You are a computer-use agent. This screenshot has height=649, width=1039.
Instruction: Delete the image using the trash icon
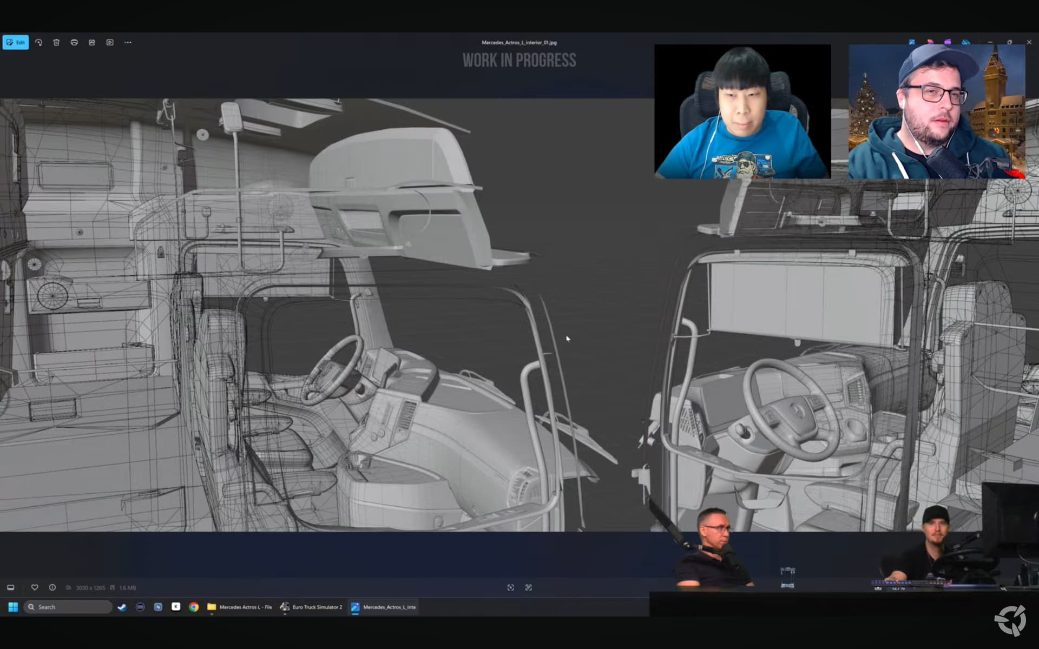(x=56, y=42)
